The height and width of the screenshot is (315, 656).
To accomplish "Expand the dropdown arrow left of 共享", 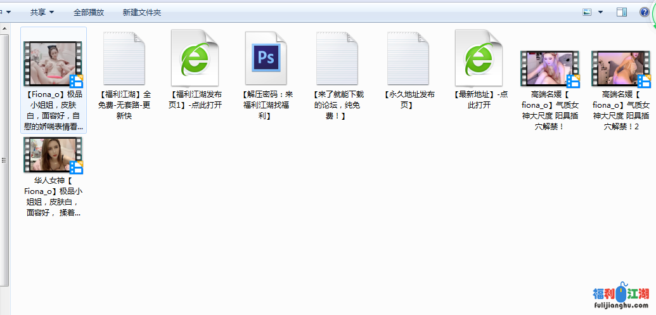I will (x=8, y=12).
